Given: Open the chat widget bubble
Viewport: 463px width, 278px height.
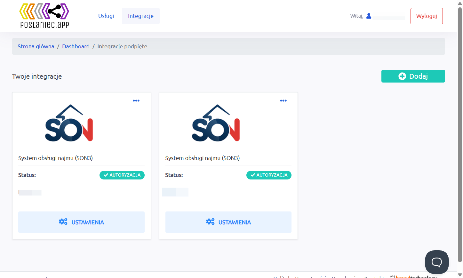Looking at the screenshot, I should click(x=437, y=262).
